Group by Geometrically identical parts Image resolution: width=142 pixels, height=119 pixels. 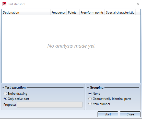point(110,99)
